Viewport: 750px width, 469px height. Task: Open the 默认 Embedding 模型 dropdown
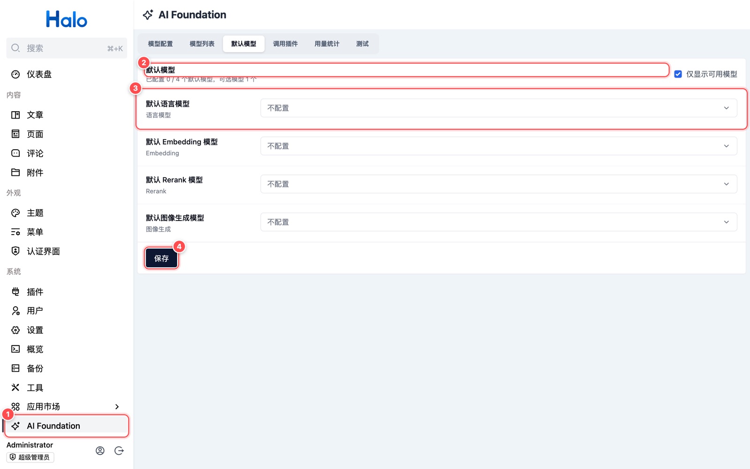coord(499,146)
